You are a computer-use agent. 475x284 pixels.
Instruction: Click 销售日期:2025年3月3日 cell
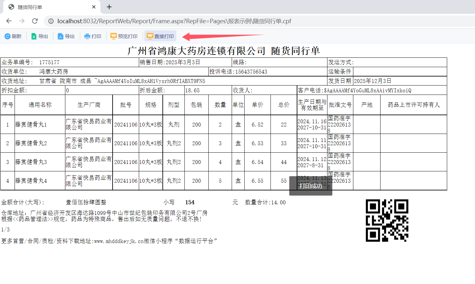pos(185,62)
